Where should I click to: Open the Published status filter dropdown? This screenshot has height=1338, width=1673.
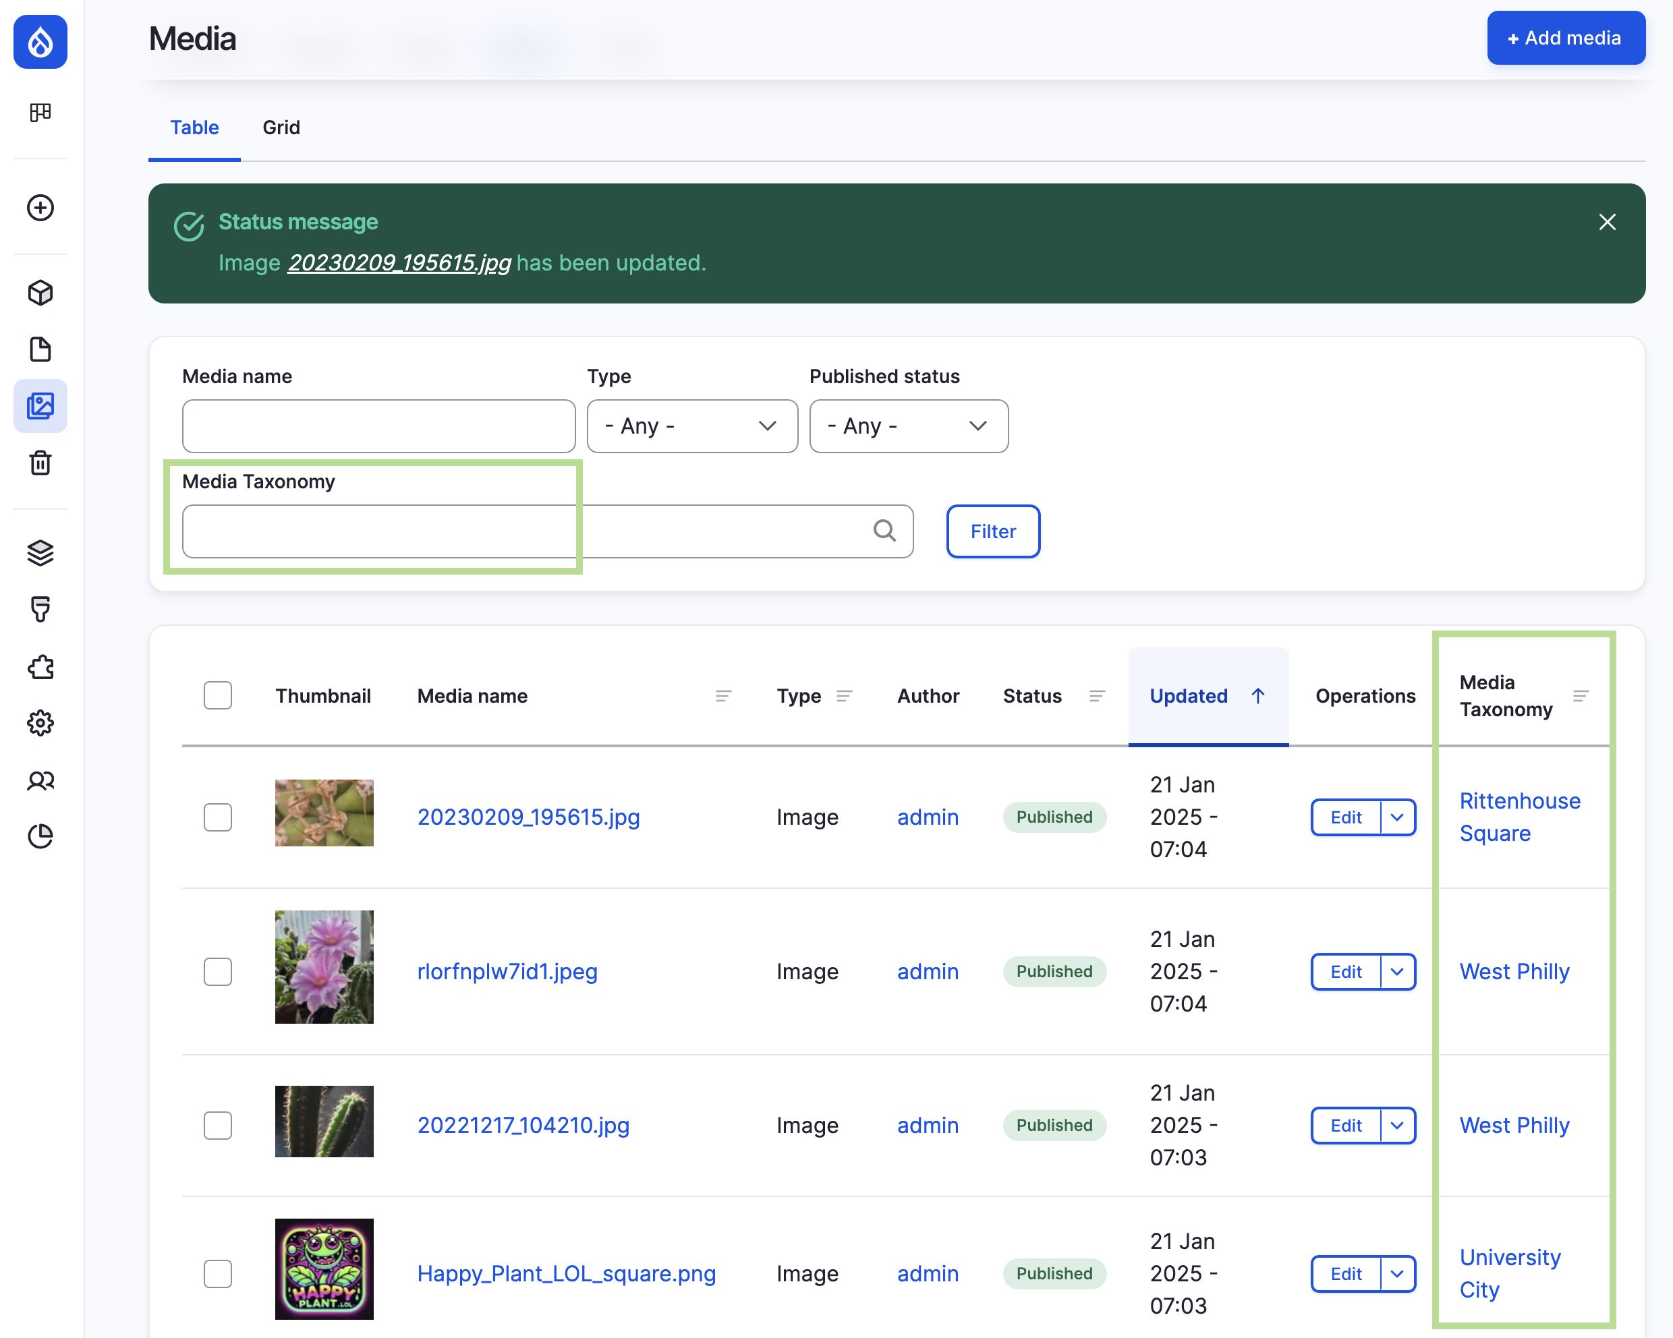click(x=909, y=426)
